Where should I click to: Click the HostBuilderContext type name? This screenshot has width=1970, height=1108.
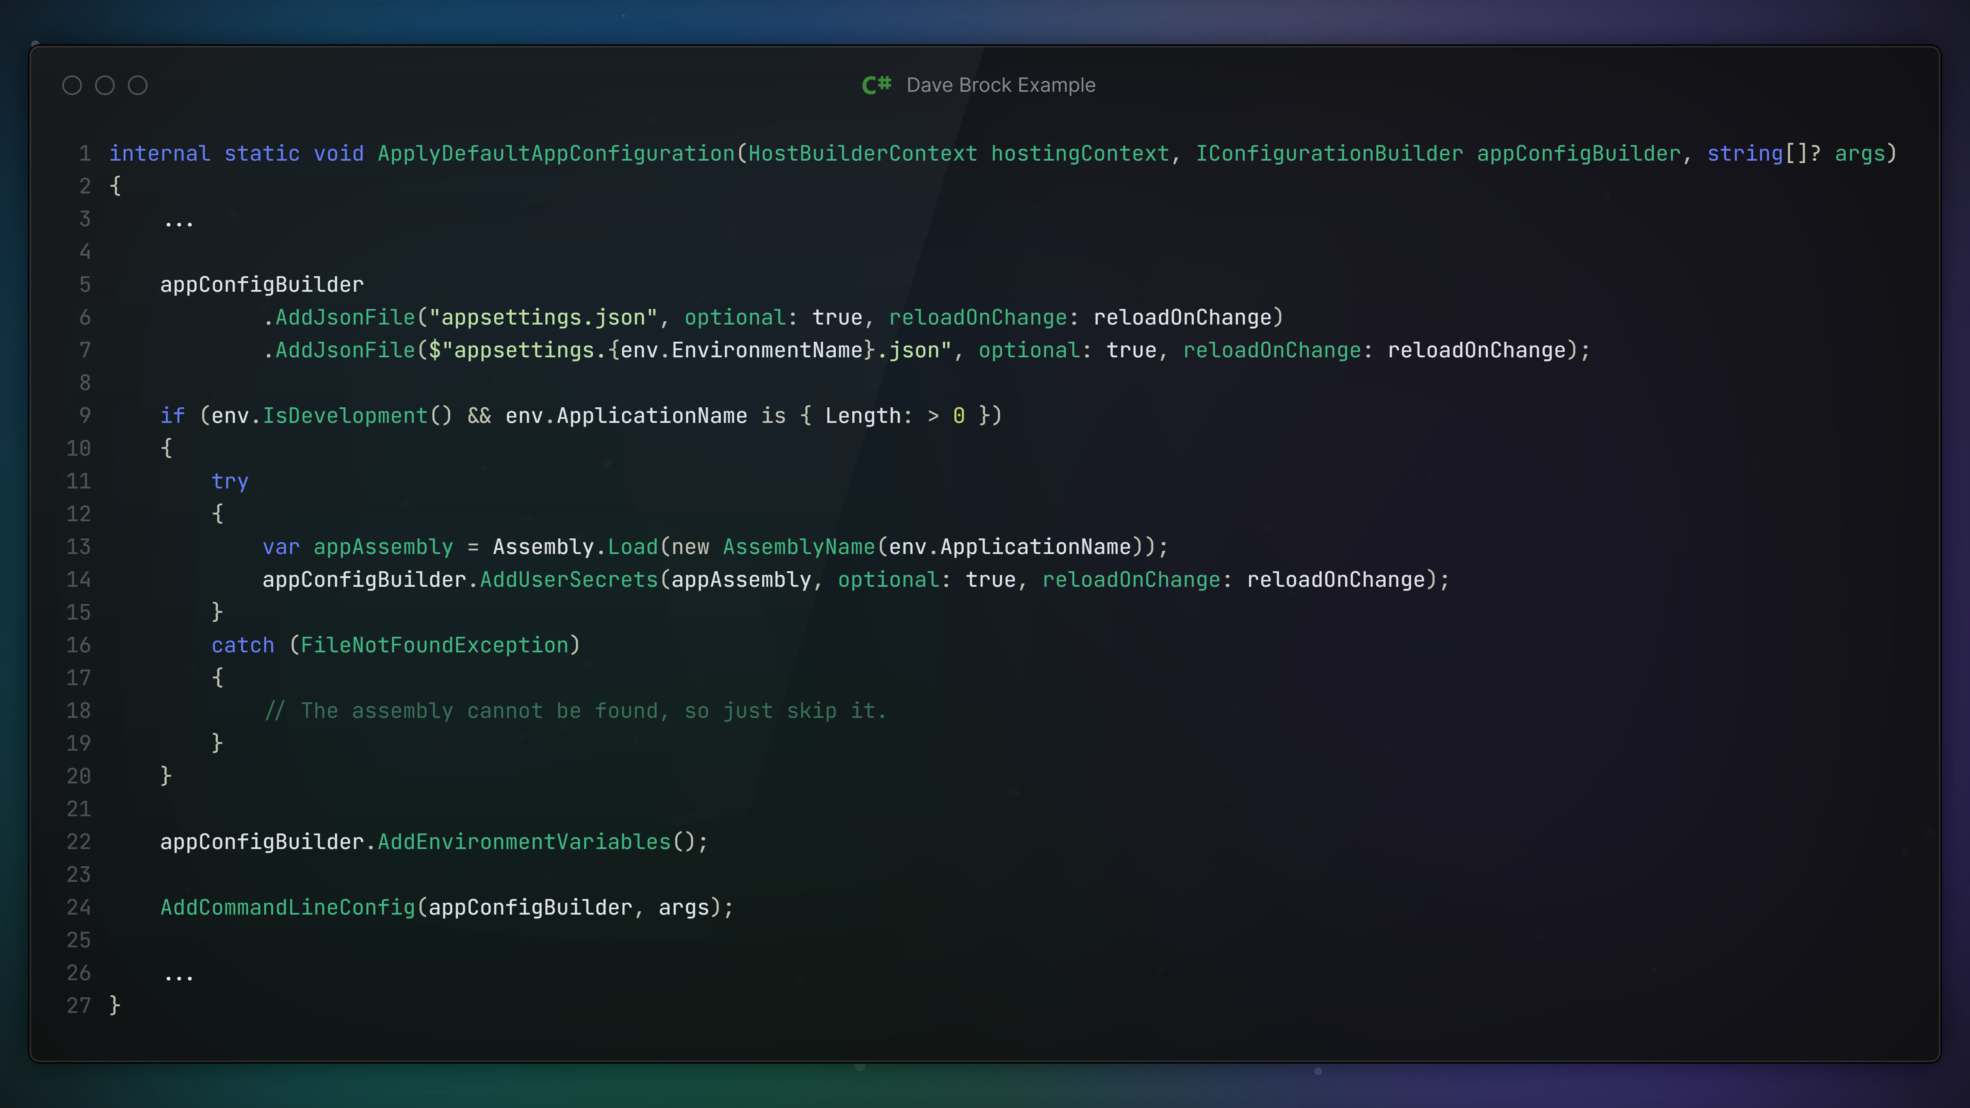point(862,154)
